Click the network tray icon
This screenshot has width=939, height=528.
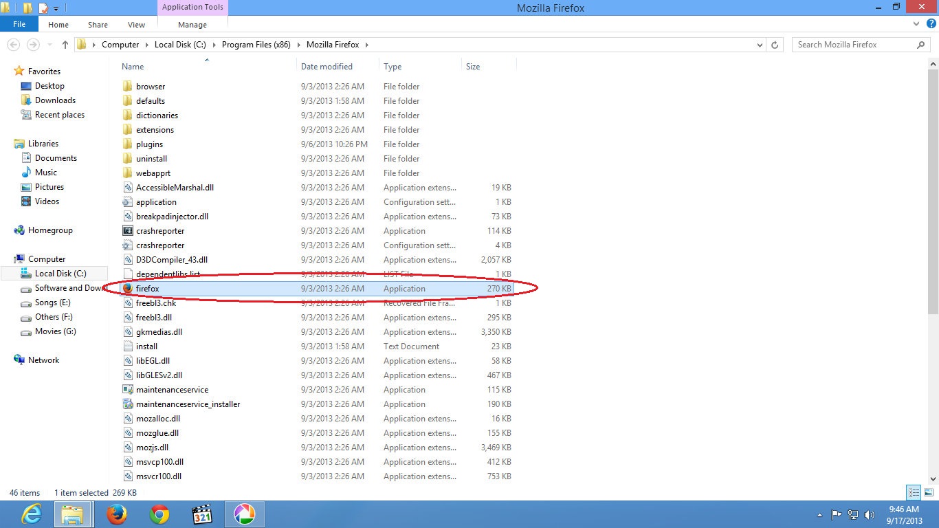[x=853, y=514]
